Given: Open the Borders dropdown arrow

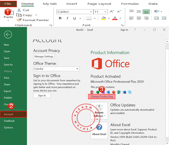Looking at the screenshot, I should [95, 18].
